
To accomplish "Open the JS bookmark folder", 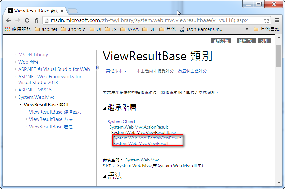I will tap(111, 29).
